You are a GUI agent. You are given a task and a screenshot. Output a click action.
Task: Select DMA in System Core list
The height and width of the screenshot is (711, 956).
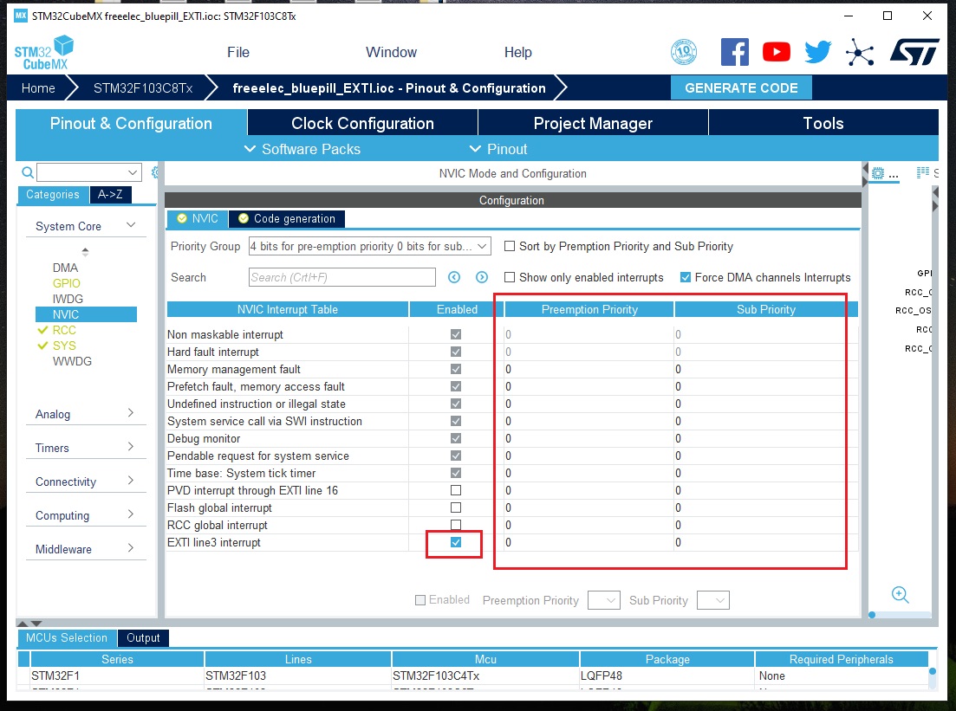65,268
